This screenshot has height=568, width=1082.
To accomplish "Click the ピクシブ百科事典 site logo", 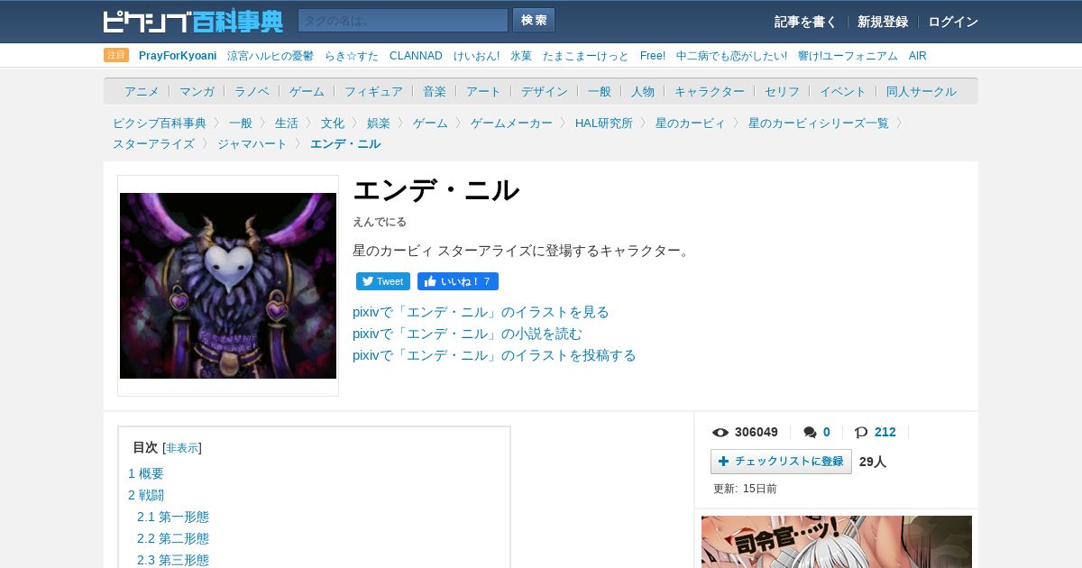I will [x=193, y=21].
